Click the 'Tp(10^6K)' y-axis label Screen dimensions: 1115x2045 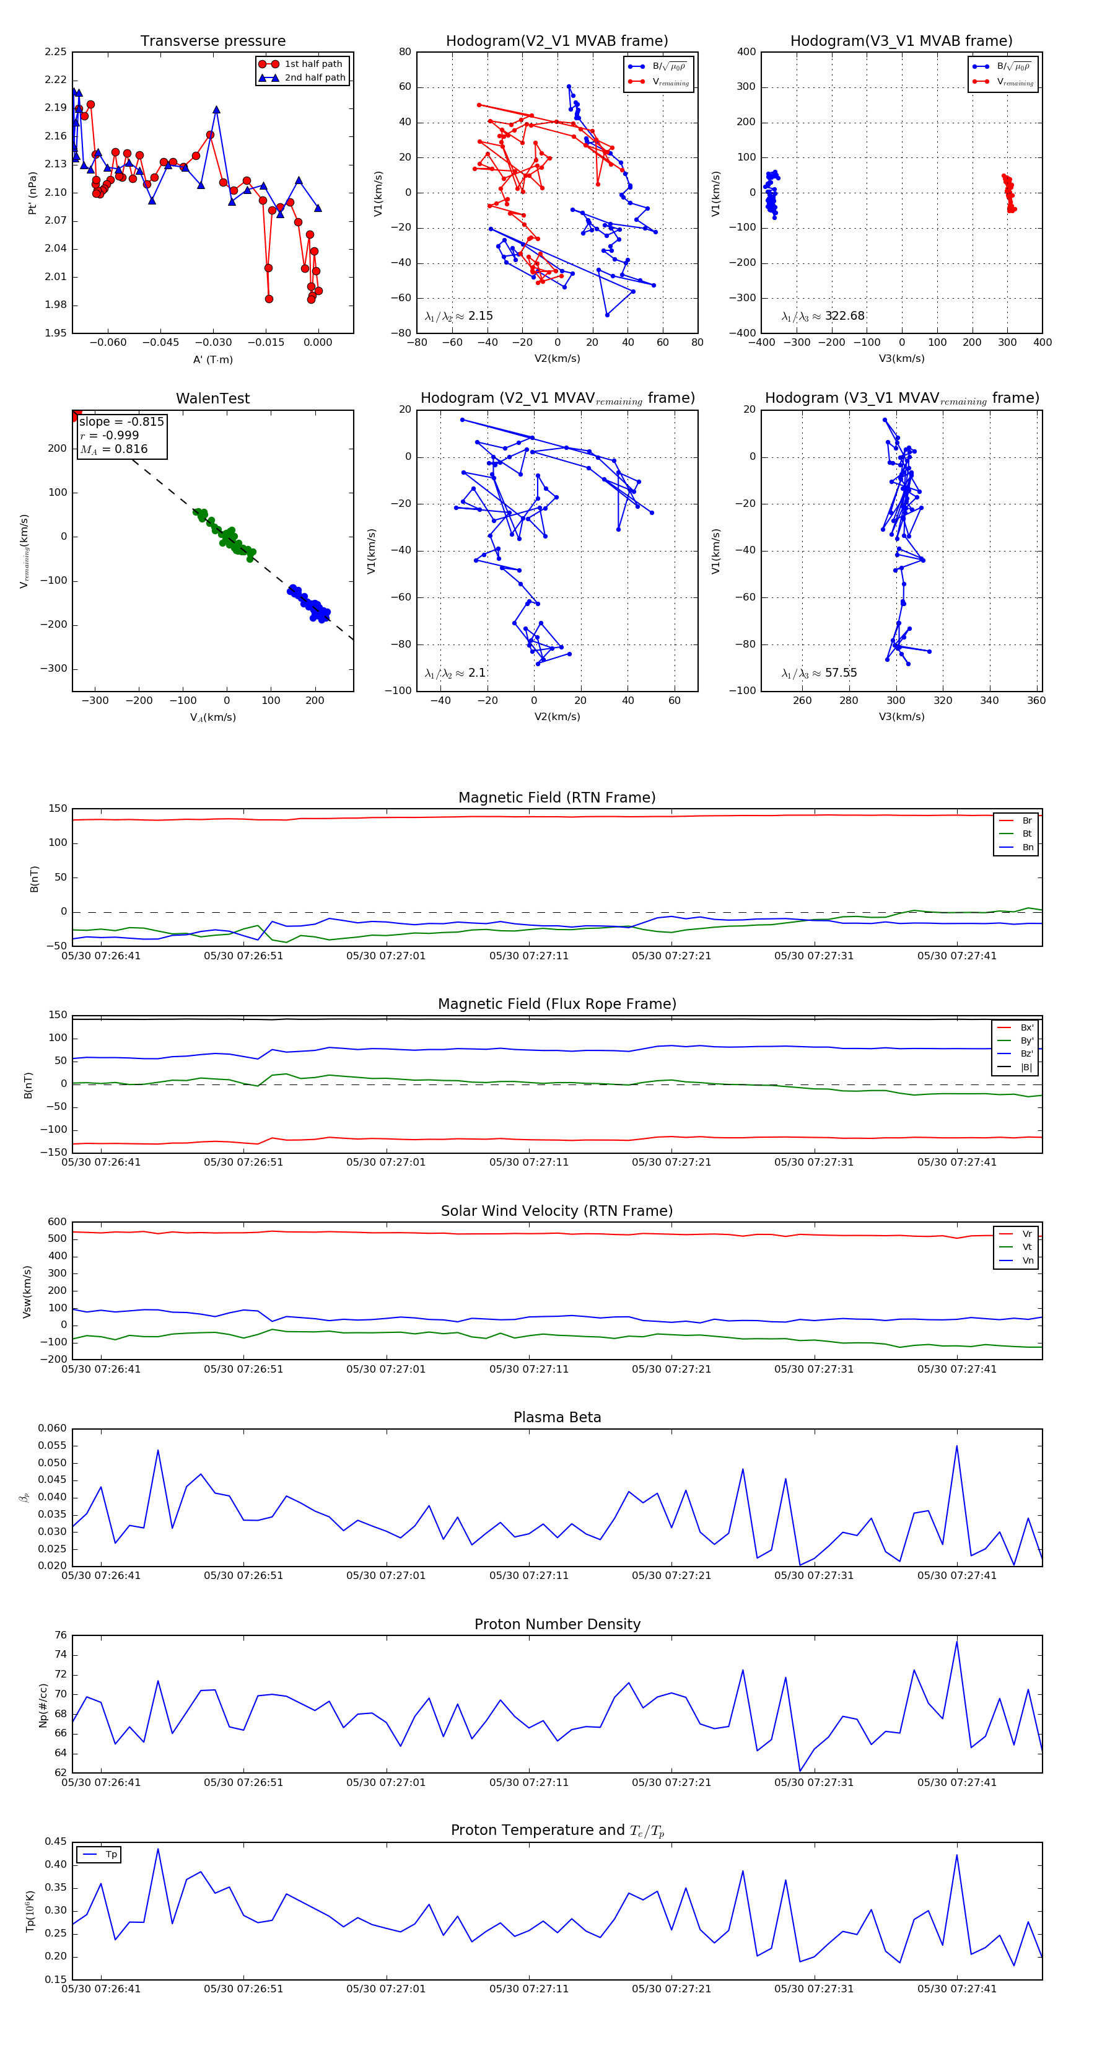pos(30,1911)
